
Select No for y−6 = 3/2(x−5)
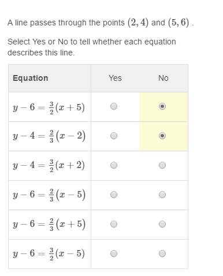pos(162,253)
